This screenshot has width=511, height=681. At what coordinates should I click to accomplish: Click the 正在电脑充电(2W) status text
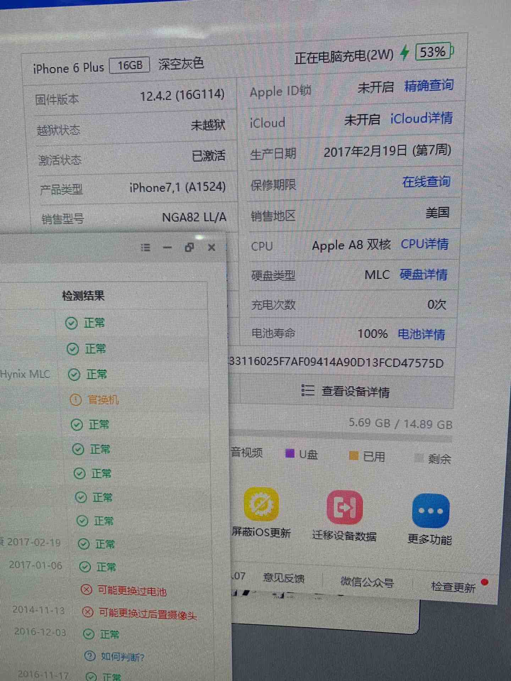pyautogui.click(x=344, y=56)
